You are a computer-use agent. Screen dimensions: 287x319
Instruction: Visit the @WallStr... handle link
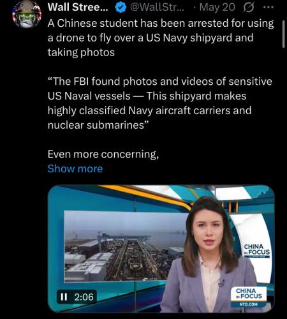click(x=157, y=8)
